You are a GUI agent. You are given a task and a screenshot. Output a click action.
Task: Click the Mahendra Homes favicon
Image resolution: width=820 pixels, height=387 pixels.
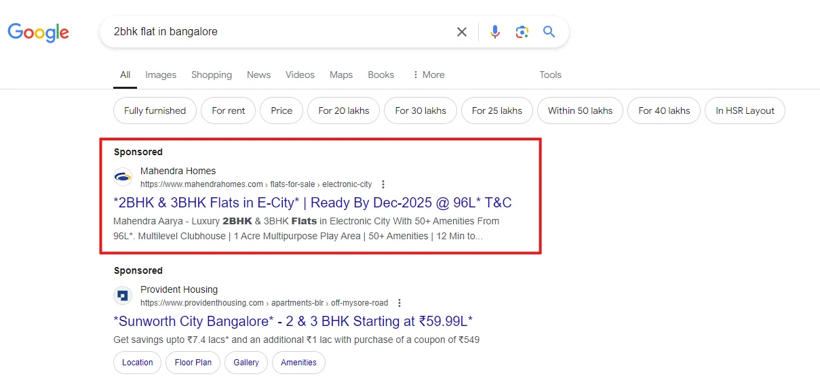[x=123, y=178]
